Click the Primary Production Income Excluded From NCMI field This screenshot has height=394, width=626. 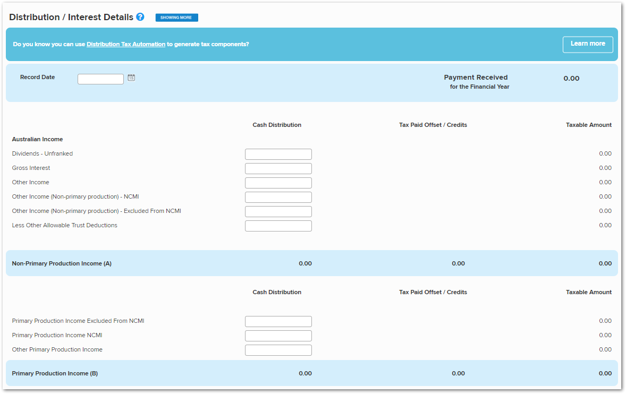278,321
